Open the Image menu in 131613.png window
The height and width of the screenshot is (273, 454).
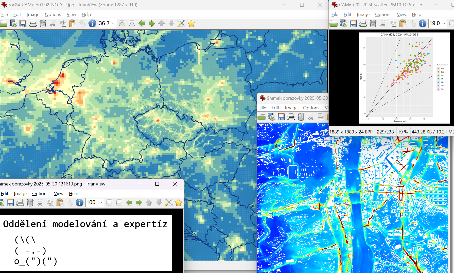tap(20, 194)
